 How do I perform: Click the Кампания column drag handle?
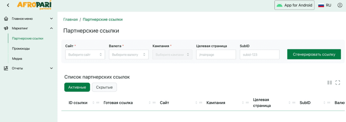coord(247,103)
